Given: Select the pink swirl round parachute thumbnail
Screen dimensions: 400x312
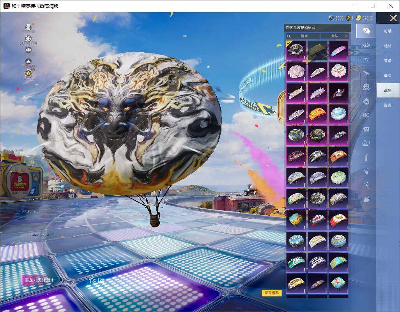Looking at the screenshot, I should 296,72.
